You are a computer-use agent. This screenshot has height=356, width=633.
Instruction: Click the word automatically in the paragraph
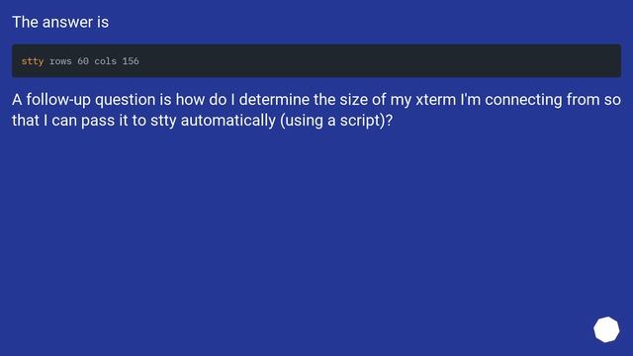[228, 121]
